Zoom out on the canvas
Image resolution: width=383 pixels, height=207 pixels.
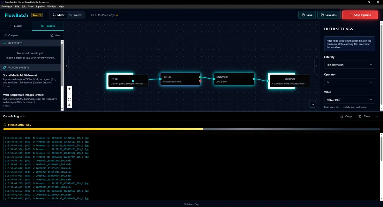[x=69, y=94]
